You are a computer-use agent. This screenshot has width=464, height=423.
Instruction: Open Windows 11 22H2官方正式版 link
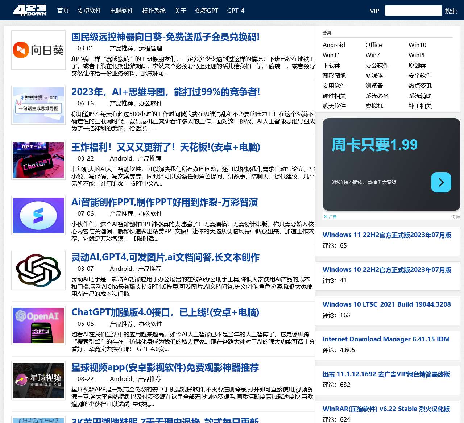click(387, 235)
